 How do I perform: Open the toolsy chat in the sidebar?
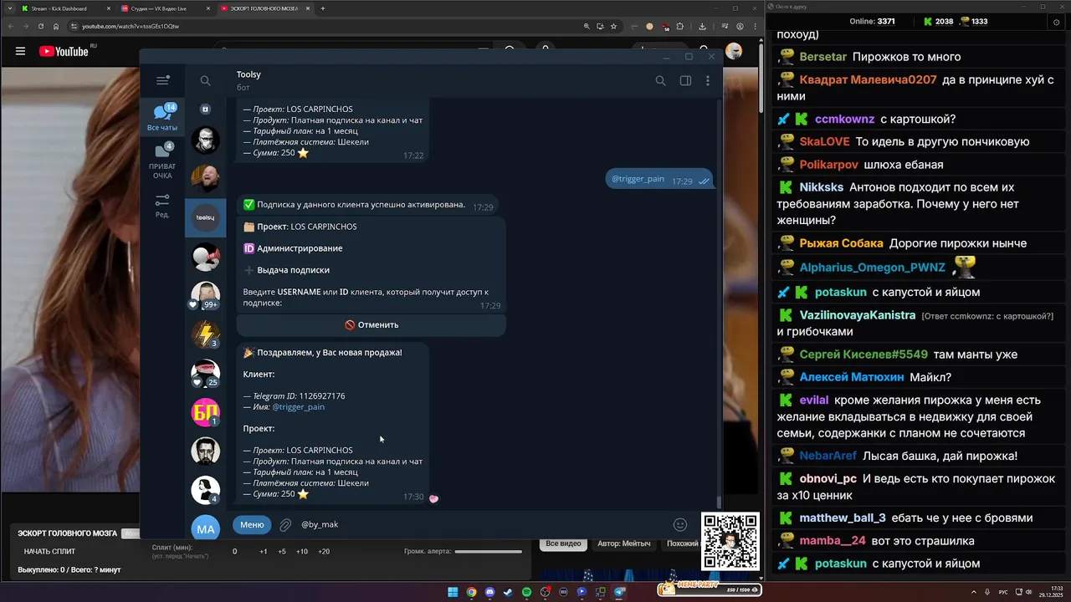tap(205, 217)
